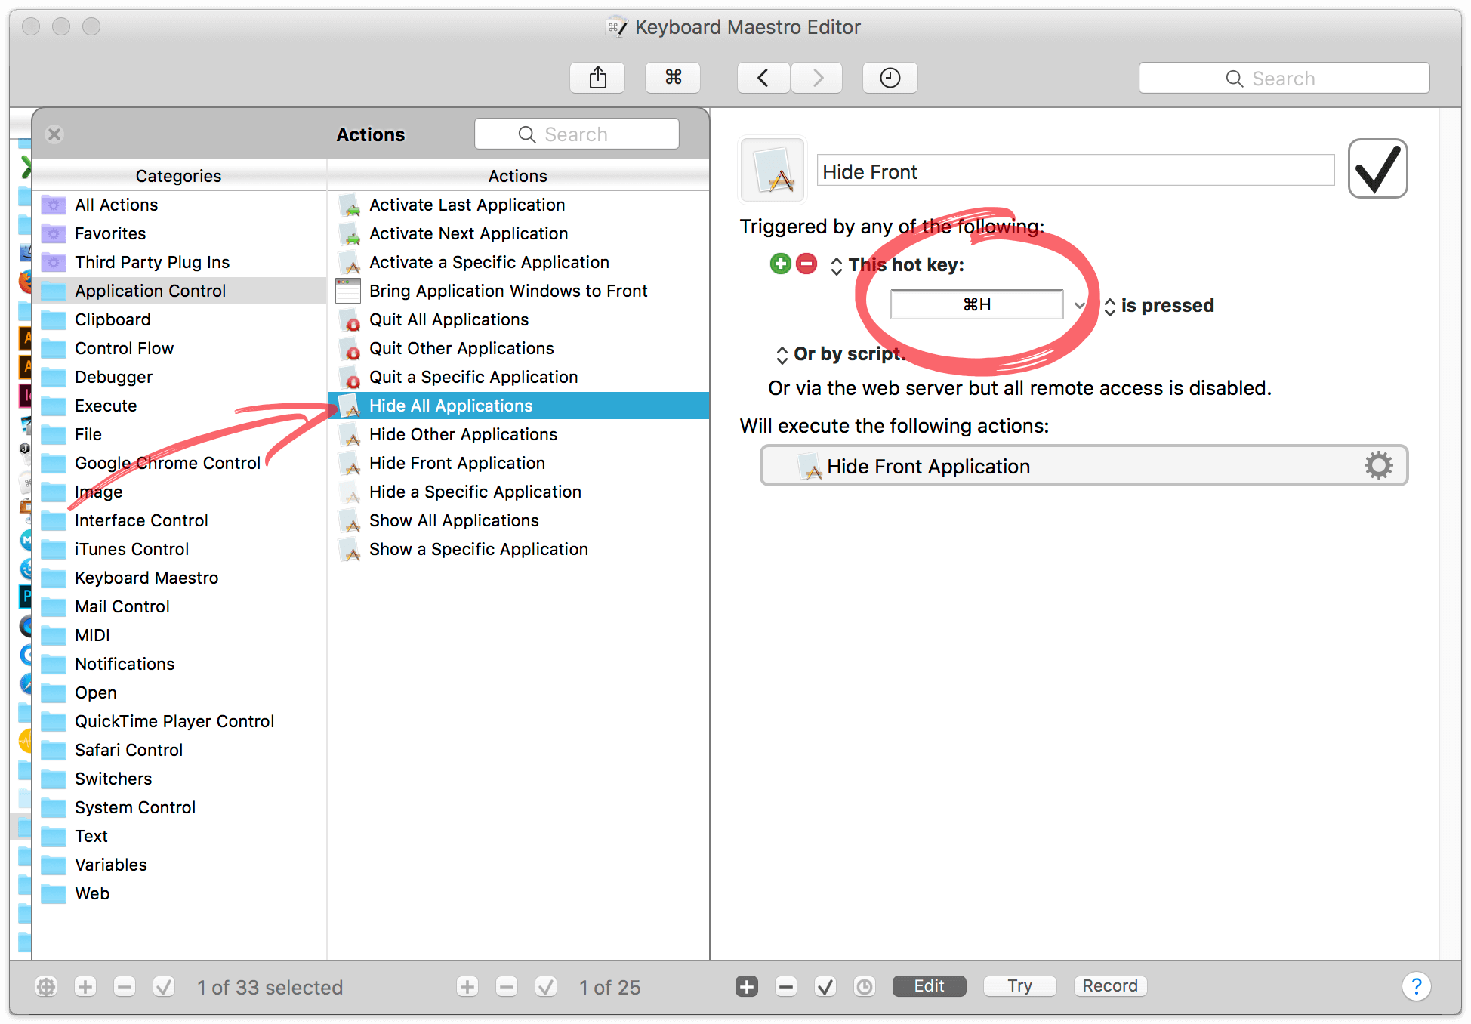Go forward with the right chevron button
This screenshot has height=1024, width=1471.
817,78
